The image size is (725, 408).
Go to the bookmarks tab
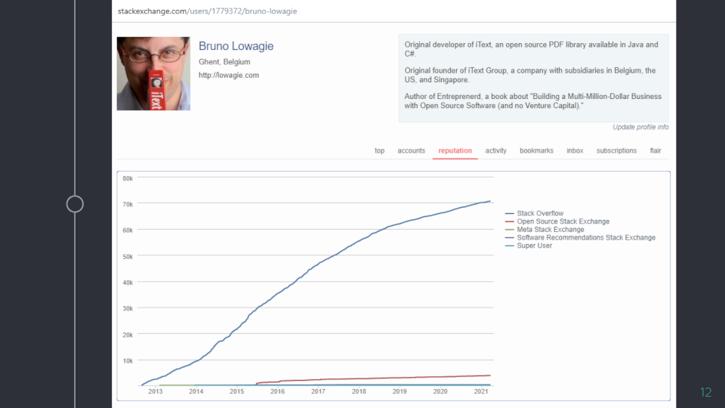[536, 151]
